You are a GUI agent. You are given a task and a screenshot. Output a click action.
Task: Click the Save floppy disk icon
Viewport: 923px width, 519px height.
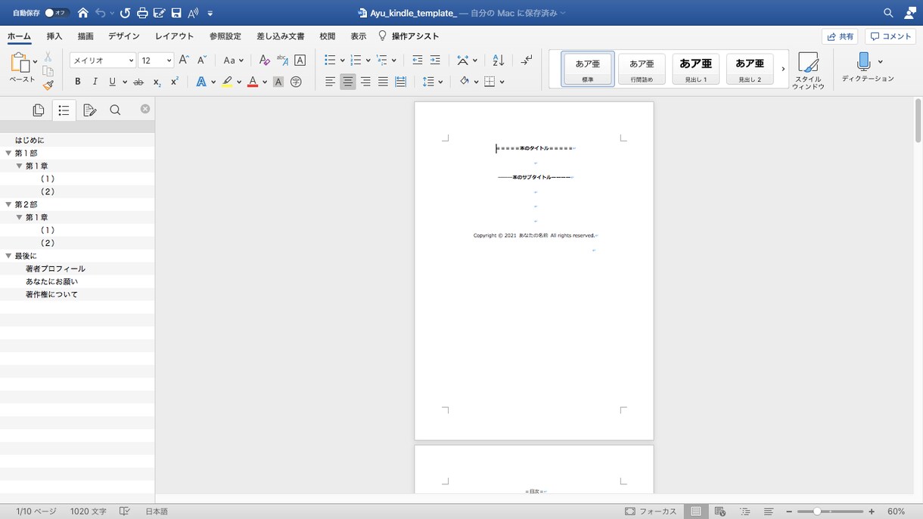click(176, 13)
